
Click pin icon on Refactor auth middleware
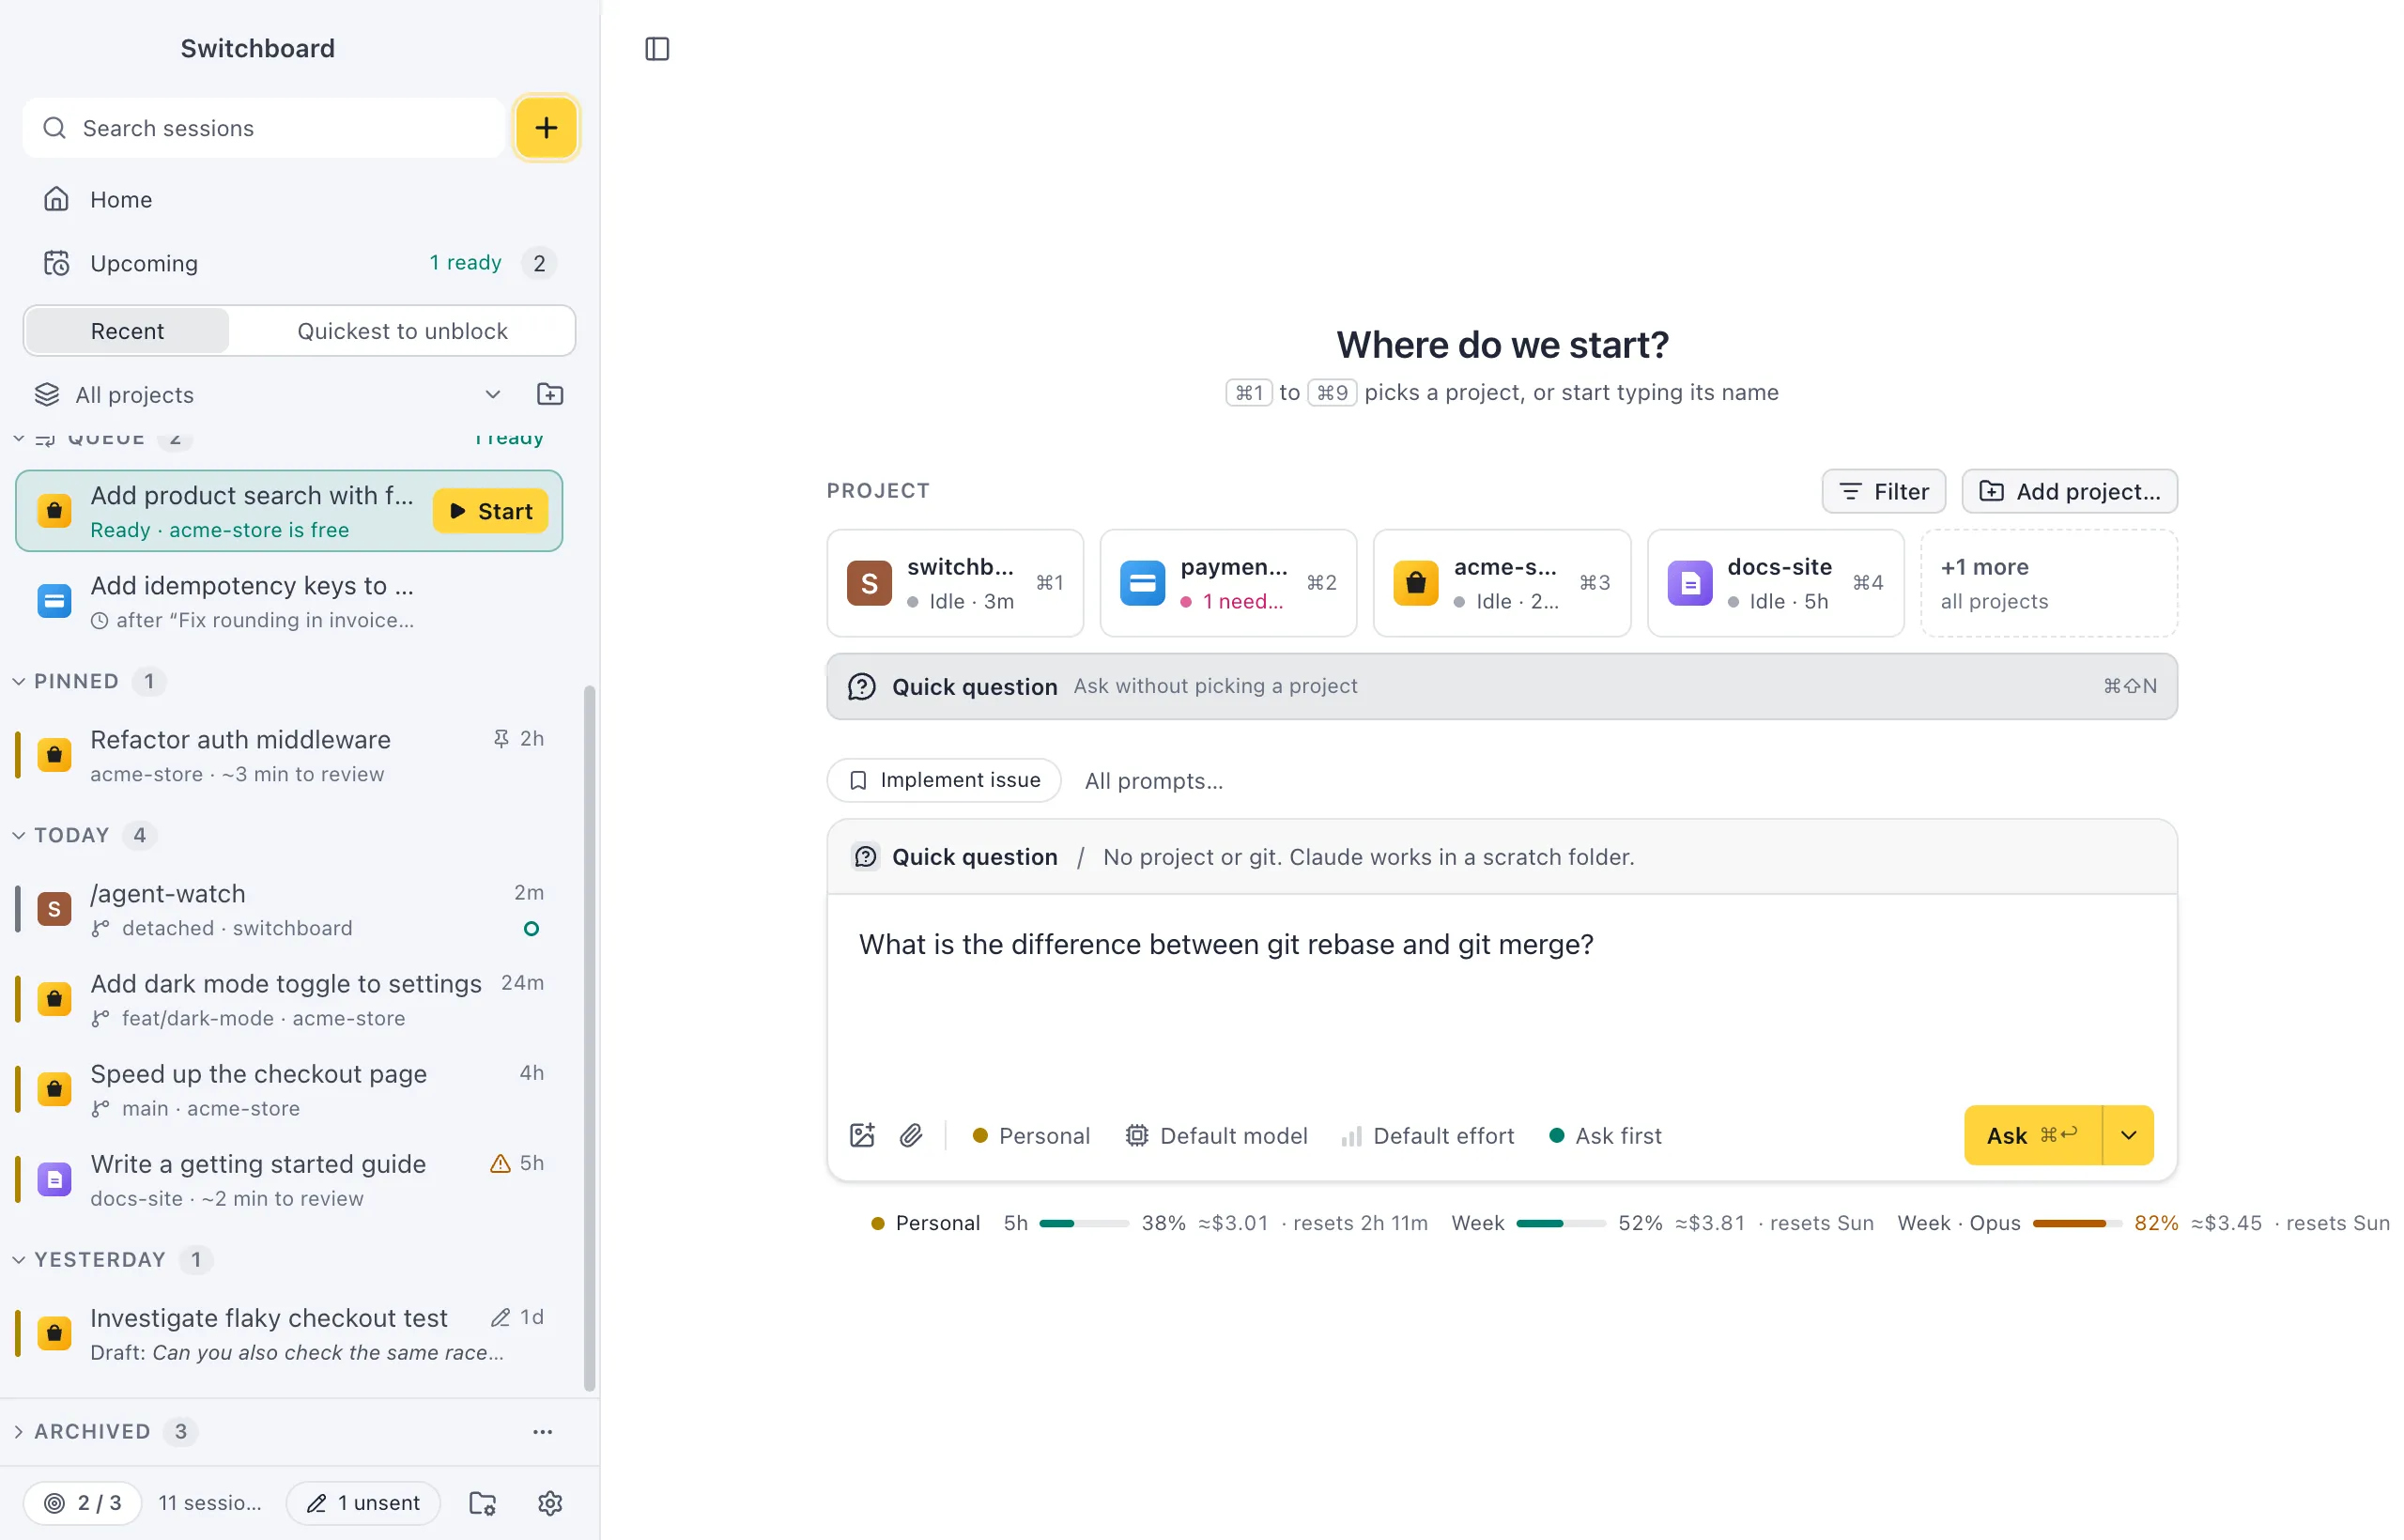click(501, 739)
